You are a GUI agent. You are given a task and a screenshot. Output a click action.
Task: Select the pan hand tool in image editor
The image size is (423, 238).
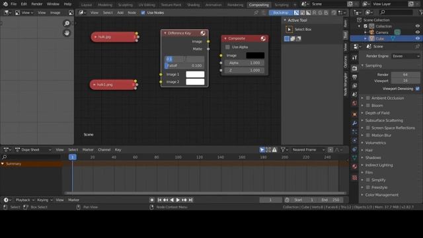[x=67, y=33]
